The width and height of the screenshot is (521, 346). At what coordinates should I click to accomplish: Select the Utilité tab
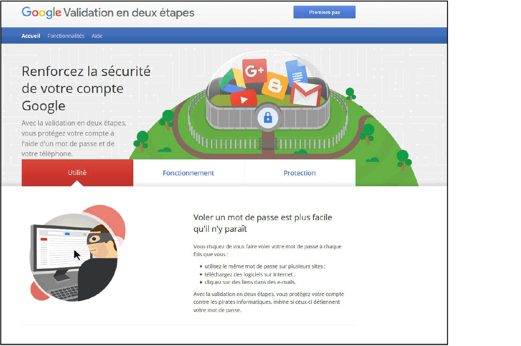coord(77,173)
